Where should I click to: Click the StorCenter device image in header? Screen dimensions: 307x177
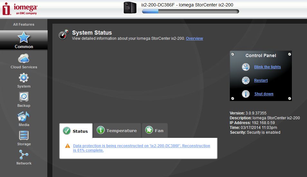click(x=130, y=8)
